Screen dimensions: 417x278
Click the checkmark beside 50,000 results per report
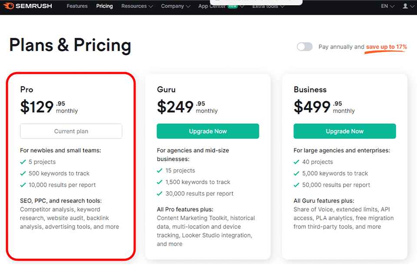[297, 185]
